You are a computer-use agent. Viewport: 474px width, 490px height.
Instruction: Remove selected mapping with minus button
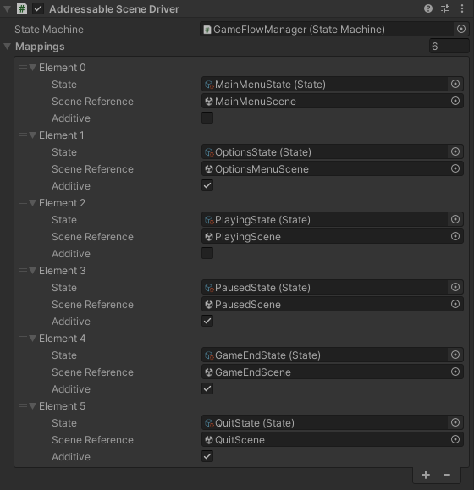click(x=447, y=475)
